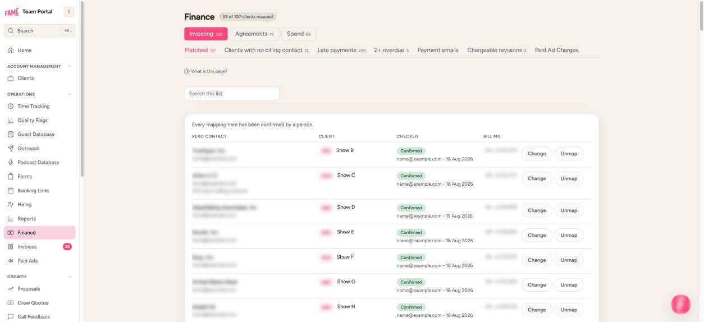
Task: Click the Confirmed badge for Show H
Action: tap(411, 307)
